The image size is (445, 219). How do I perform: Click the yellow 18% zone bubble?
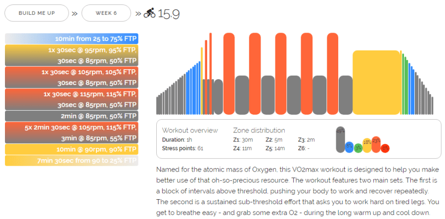(367, 145)
